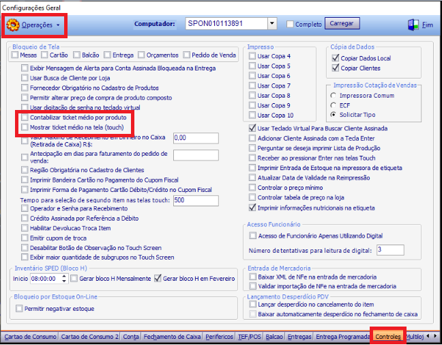442x345 pixels.
Task: Click the Carregar button
Action: click(342, 23)
